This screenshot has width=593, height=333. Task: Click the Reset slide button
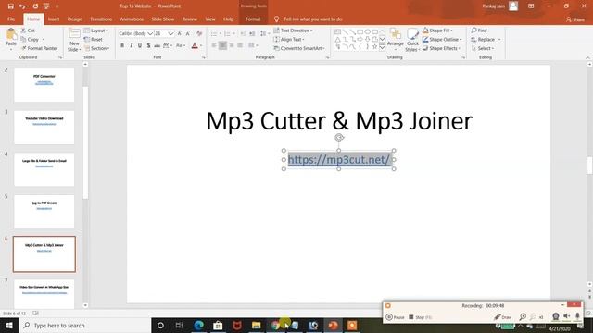click(94, 39)
